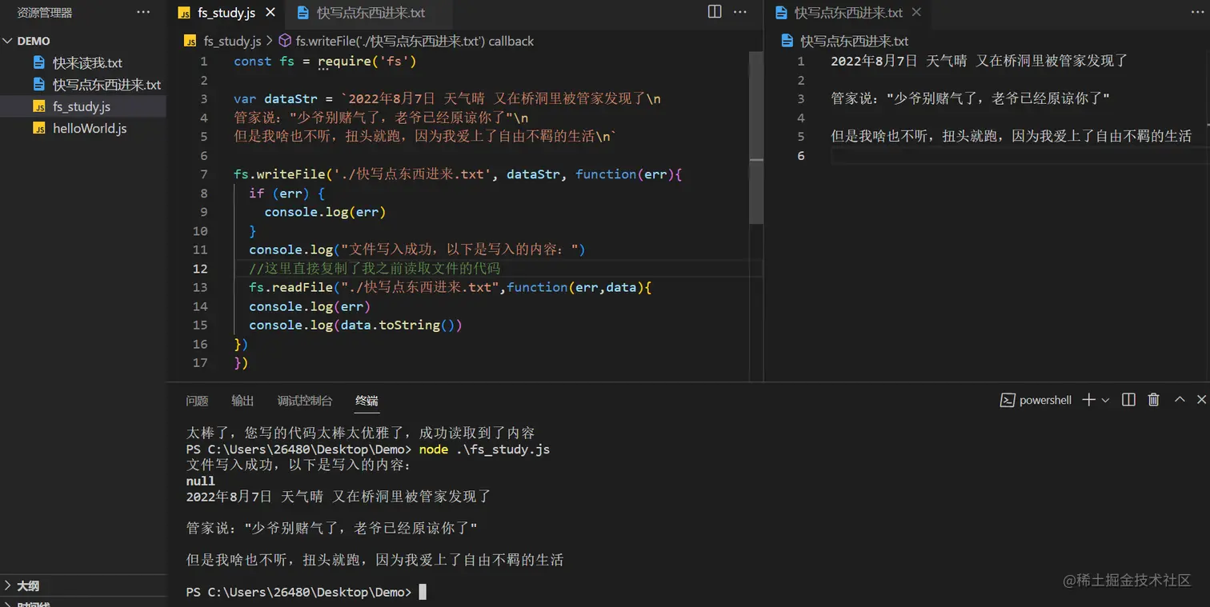Open the 输出 output panel tab
The image size is (1210, 607).
point(242,401)
